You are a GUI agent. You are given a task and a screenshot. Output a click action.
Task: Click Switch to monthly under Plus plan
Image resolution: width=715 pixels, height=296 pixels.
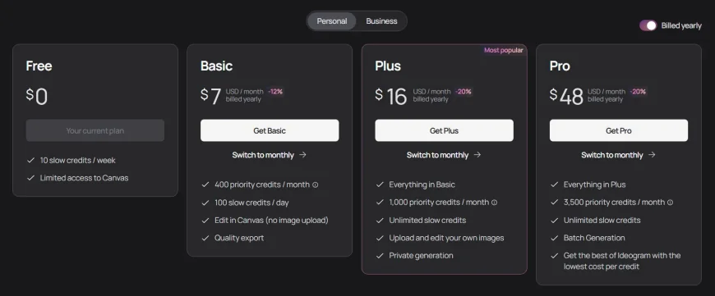point(438,155)
